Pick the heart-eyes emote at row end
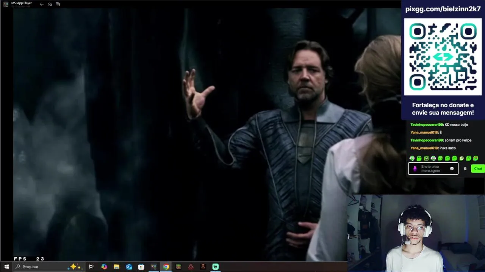The width and height of the screenshot is (485, 272). [x=476, y=158]
